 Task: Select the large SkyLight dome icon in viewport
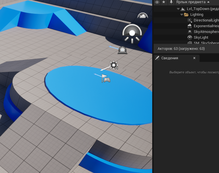tap(132, 34)
